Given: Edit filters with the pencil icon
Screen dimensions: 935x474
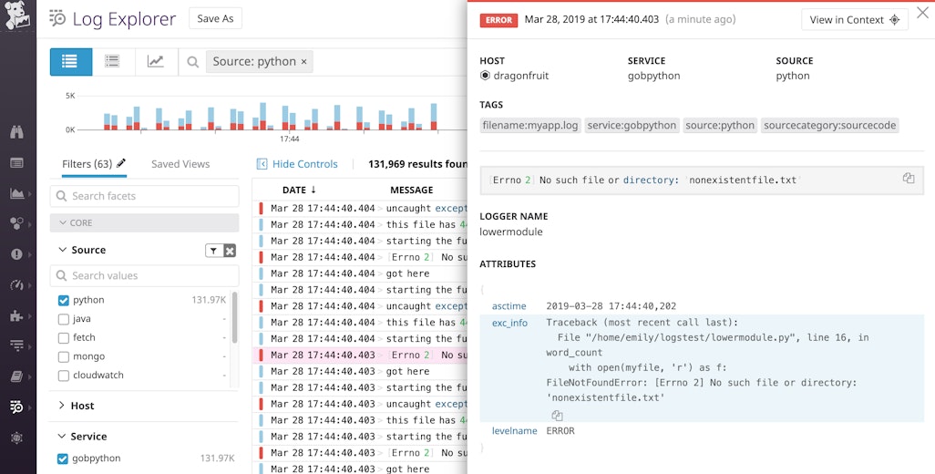Looking at the screenshot, I should coord(121,163).
